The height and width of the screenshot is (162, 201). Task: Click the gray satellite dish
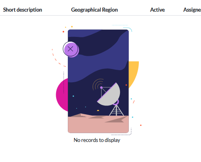109,94
